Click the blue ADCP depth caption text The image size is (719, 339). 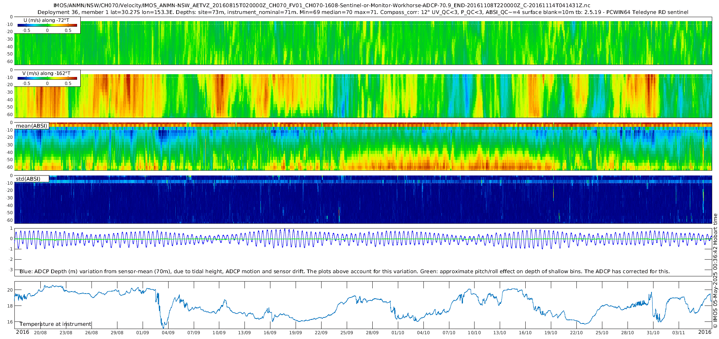point(345,272)
